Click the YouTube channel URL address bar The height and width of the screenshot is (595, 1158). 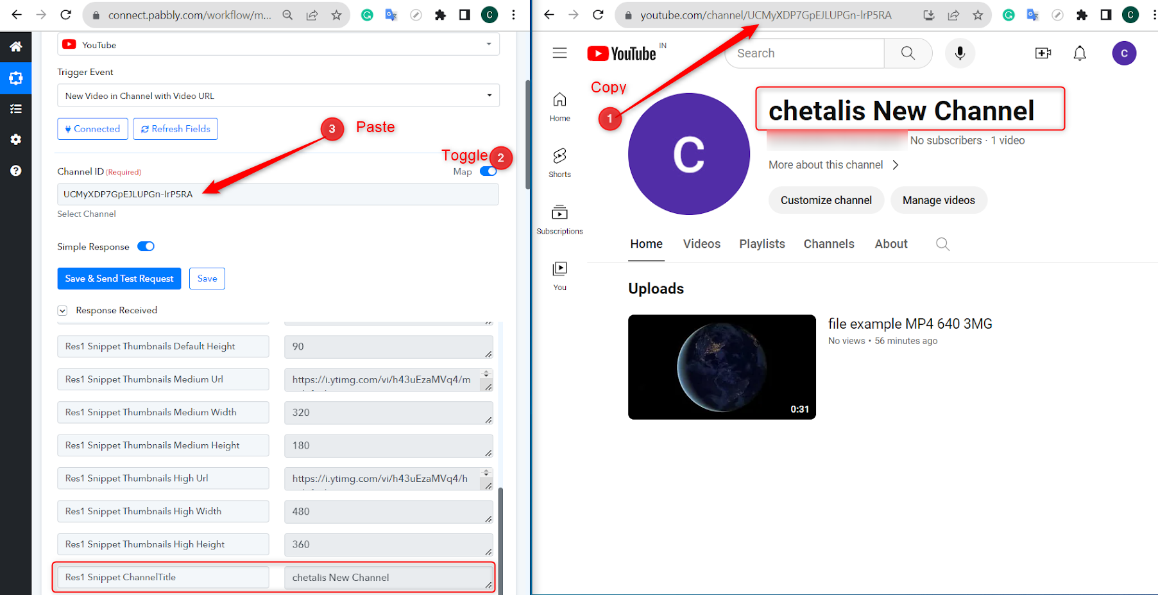[x=765, y=15]
